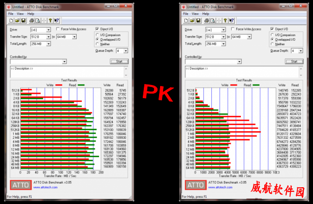
Task: Click Description text box in right window
Action: tap(242, 72)
